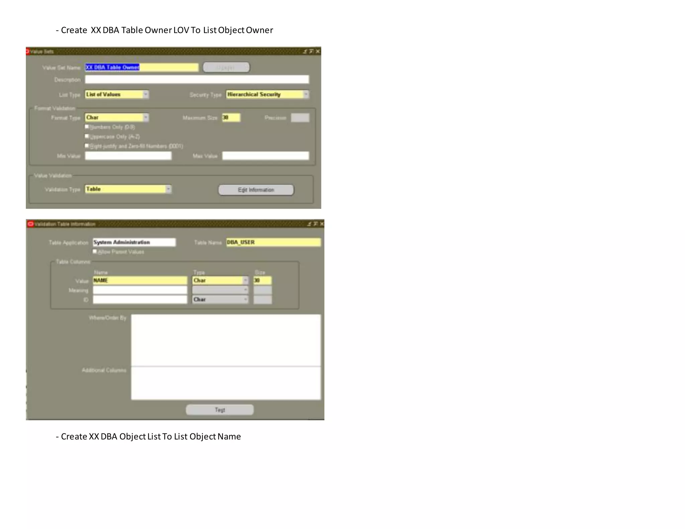The width and height of the screenshot is (685, 529).
Task: Click the Oracle icon in Value Sets title
Action: point(27,51)
